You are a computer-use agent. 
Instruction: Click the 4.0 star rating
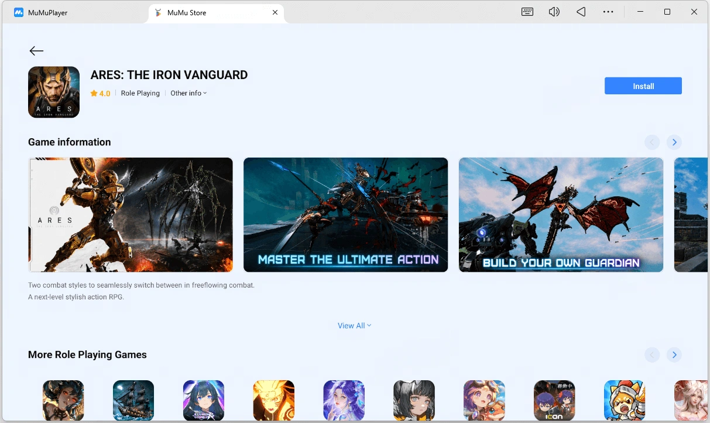[100, 93]
